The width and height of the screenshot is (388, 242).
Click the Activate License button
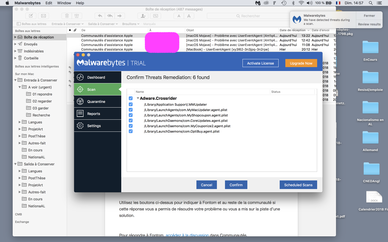(x=261, y=63)
